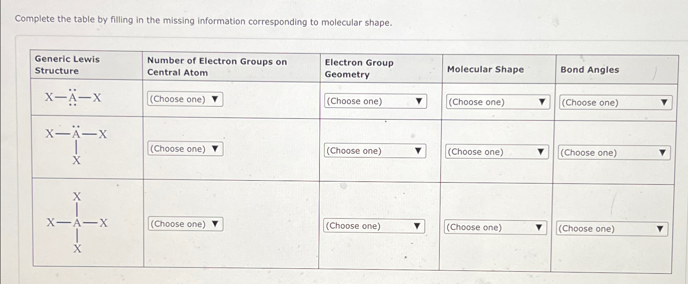This screenshot has height=284, width=688.
Task: Open molecular shape dropdown in third row
Action: tap(495, 227)
